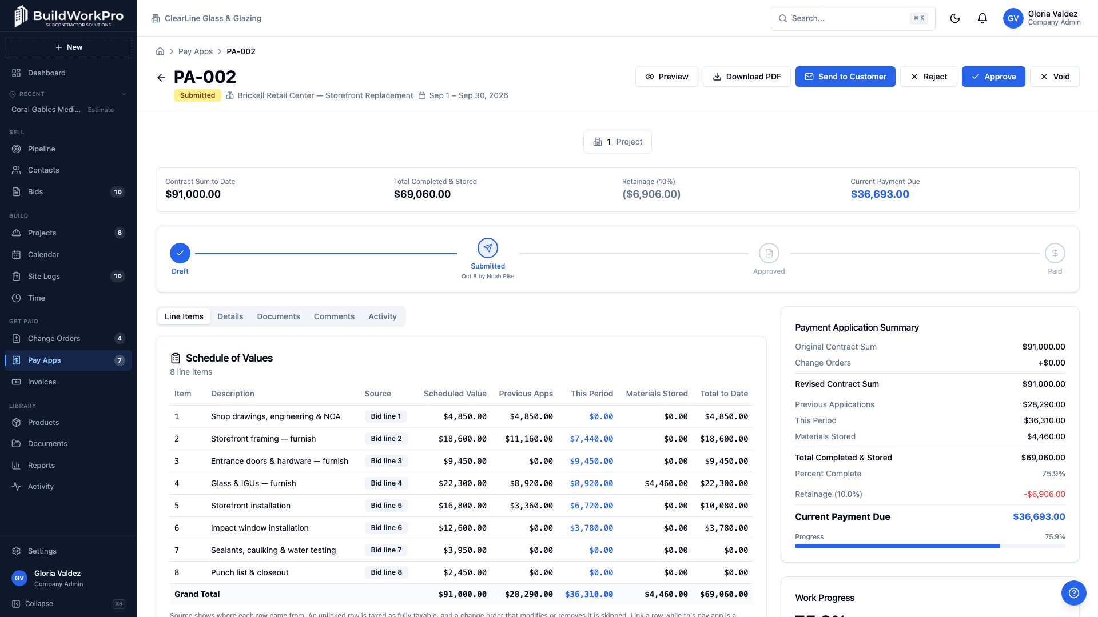Collapse the sidebar
Image resolution: width=1098 pixels, height=617 pixels.
[68, 604]
